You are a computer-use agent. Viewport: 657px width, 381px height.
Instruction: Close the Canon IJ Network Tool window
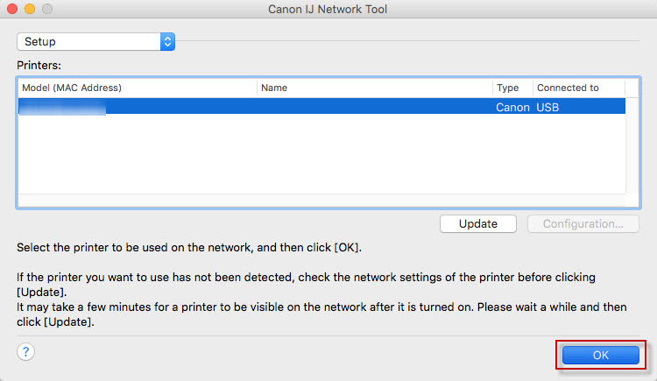[x=12, y=9]
